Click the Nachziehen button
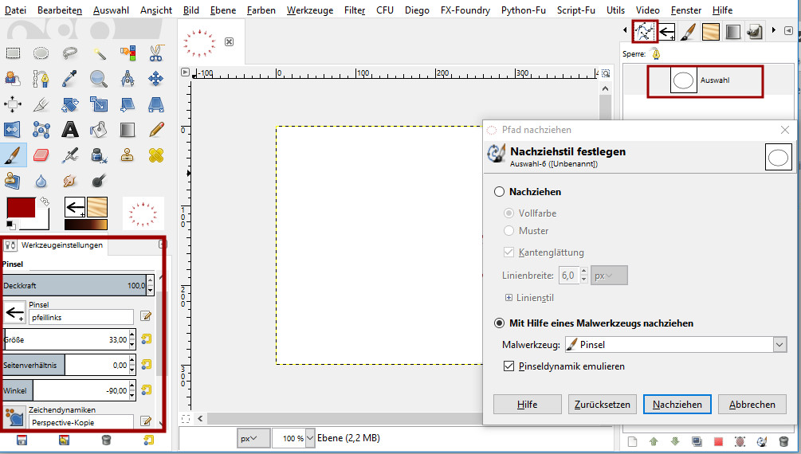The image size is (801, 454). [677, 405]
